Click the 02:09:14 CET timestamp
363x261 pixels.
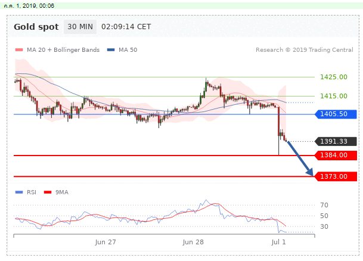[126, 27]
